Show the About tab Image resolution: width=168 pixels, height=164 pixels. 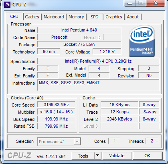click(133, 17)
